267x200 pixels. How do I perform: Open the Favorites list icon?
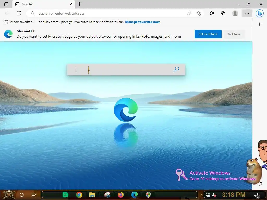[x=212, y=13]
